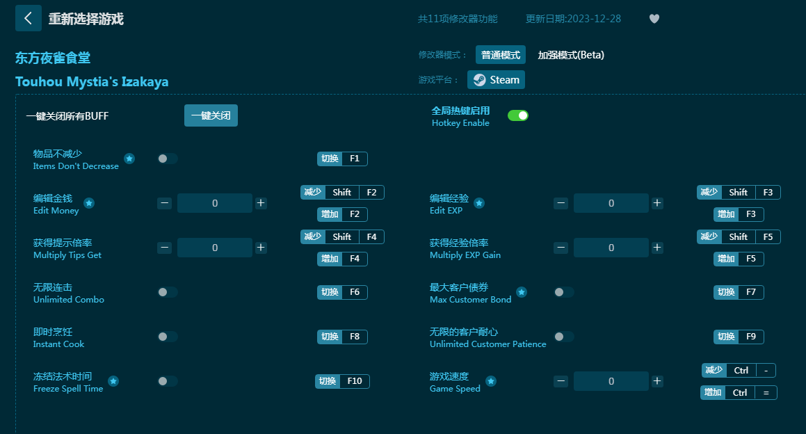Image resolution: width=806 pixels, height=434 pixels.
Task: Click the Touhou Mystia's Izakaya title
Action: click(92, 82)
